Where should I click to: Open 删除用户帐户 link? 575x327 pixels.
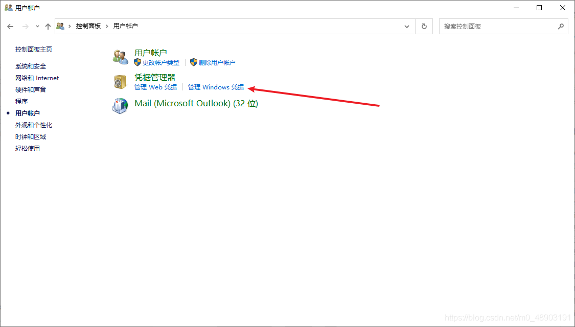[x=217, y=63]
